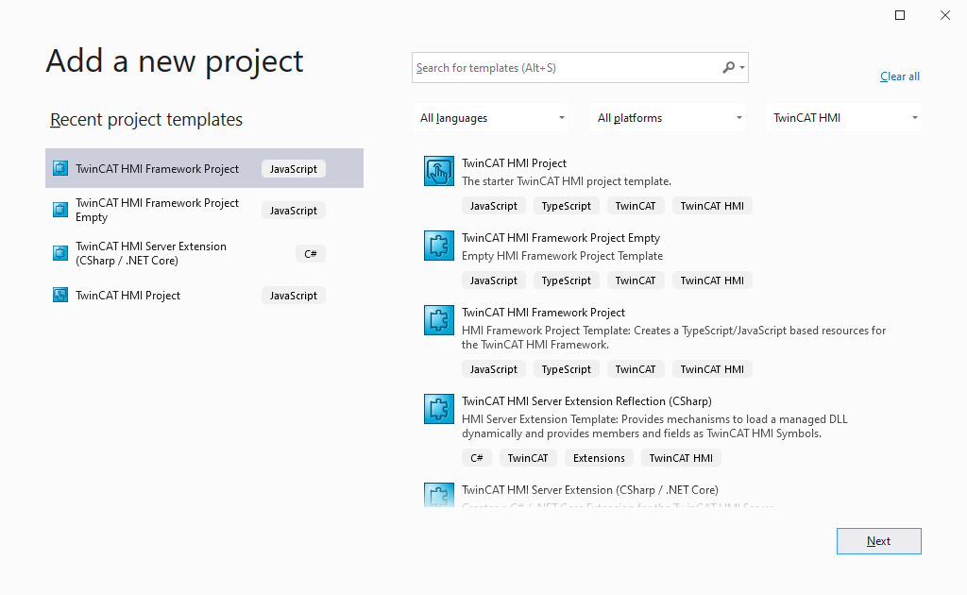The image size is (967, 595).
Task: Click the Clear all link
Action: click(900, 76)
